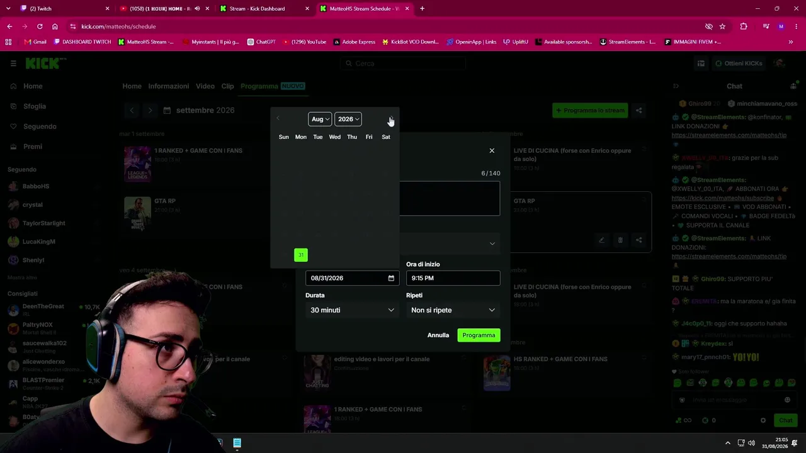Open Seguendo in the sidebar

pyautogui.click(x=40, y=126)
